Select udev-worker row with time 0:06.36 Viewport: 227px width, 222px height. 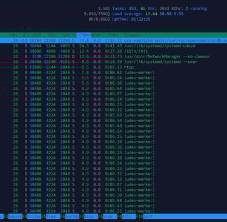pyautogui.click(x=113, y=147)
